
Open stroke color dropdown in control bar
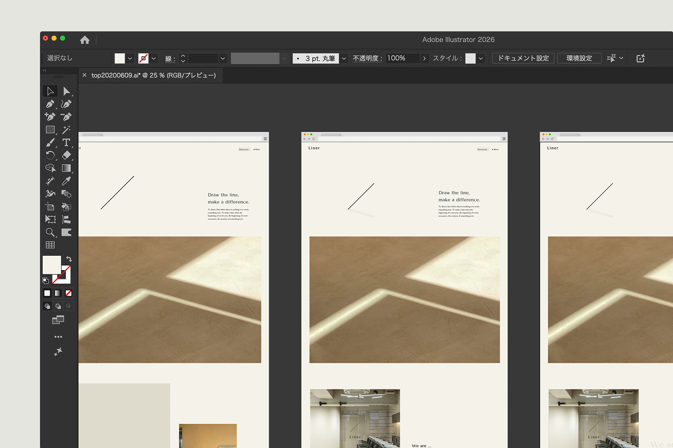pyautogui.click(x=154, y=58)
